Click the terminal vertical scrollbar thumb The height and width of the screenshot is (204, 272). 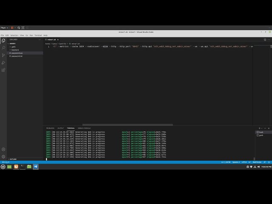pyautogui.click(x=254, y=159)
